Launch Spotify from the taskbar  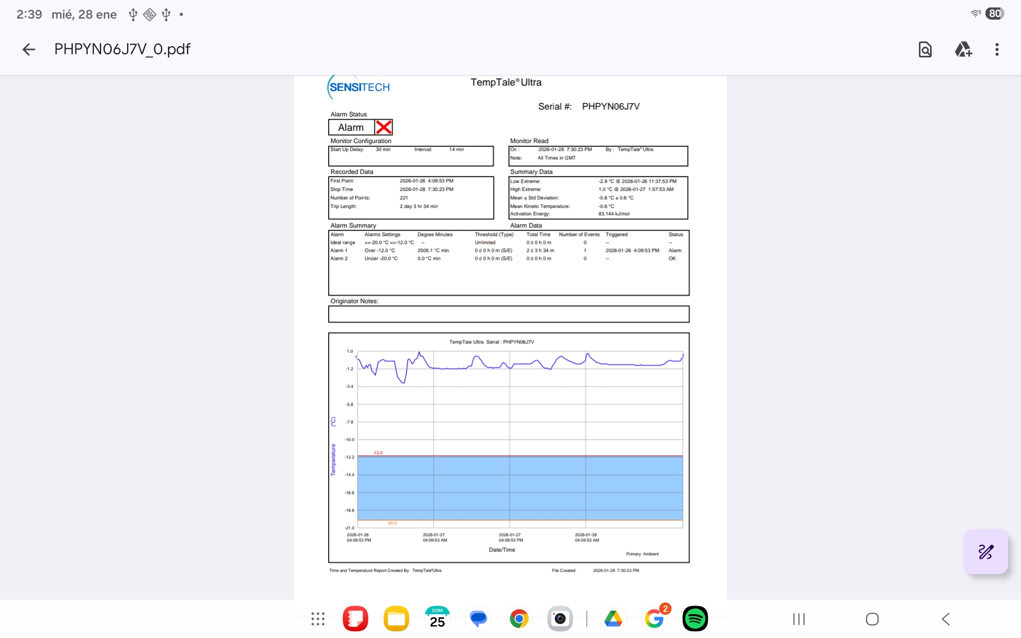click(695, 619)
